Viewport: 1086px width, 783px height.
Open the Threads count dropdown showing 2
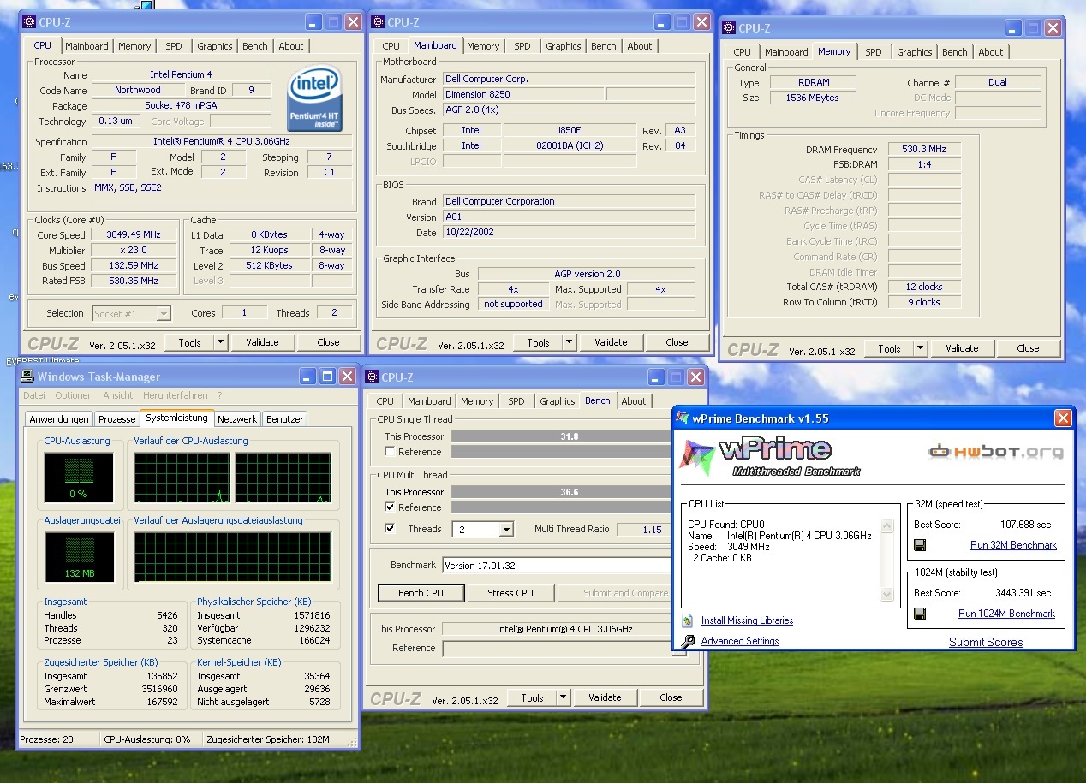point(505,530)
